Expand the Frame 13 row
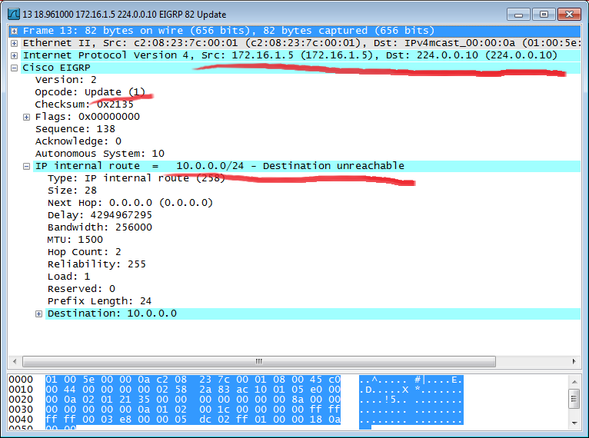The image size is (589, 438). [x=15, y=32]
